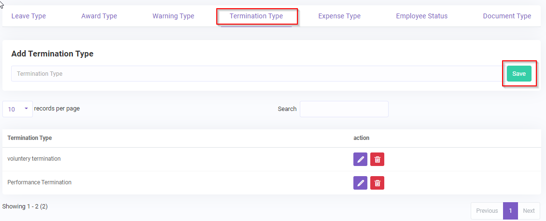Click the green Save button

tap(518, 74)
